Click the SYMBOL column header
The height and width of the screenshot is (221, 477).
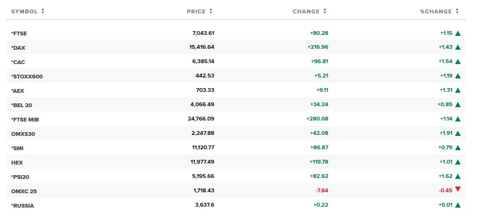coord(24,11)
